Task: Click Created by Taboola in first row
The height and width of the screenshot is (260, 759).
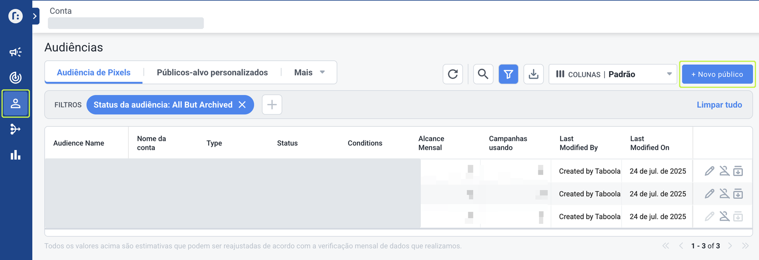Action: pyautogui.click(x=590, y=171)
